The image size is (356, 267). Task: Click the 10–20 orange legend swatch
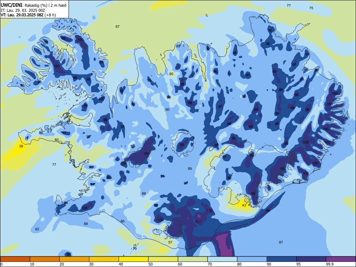[x=45, y=259]
